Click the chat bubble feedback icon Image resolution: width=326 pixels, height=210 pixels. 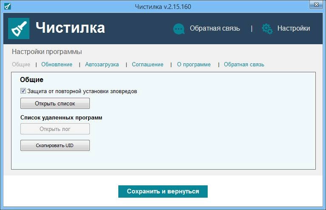point(179,28)
